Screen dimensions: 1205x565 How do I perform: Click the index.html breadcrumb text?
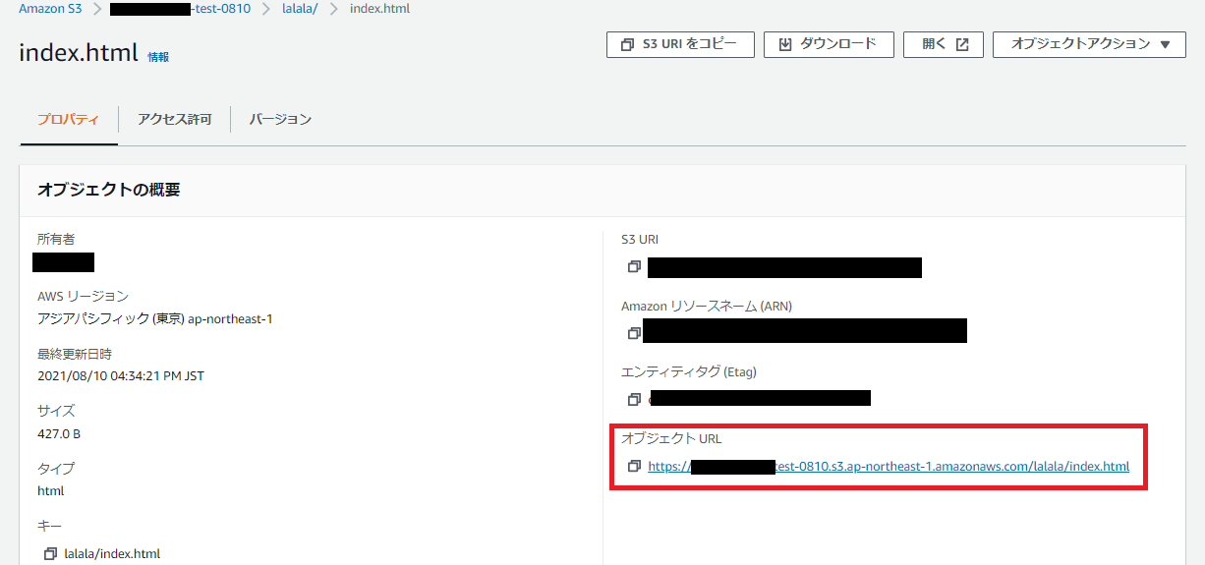click(379, 9)
